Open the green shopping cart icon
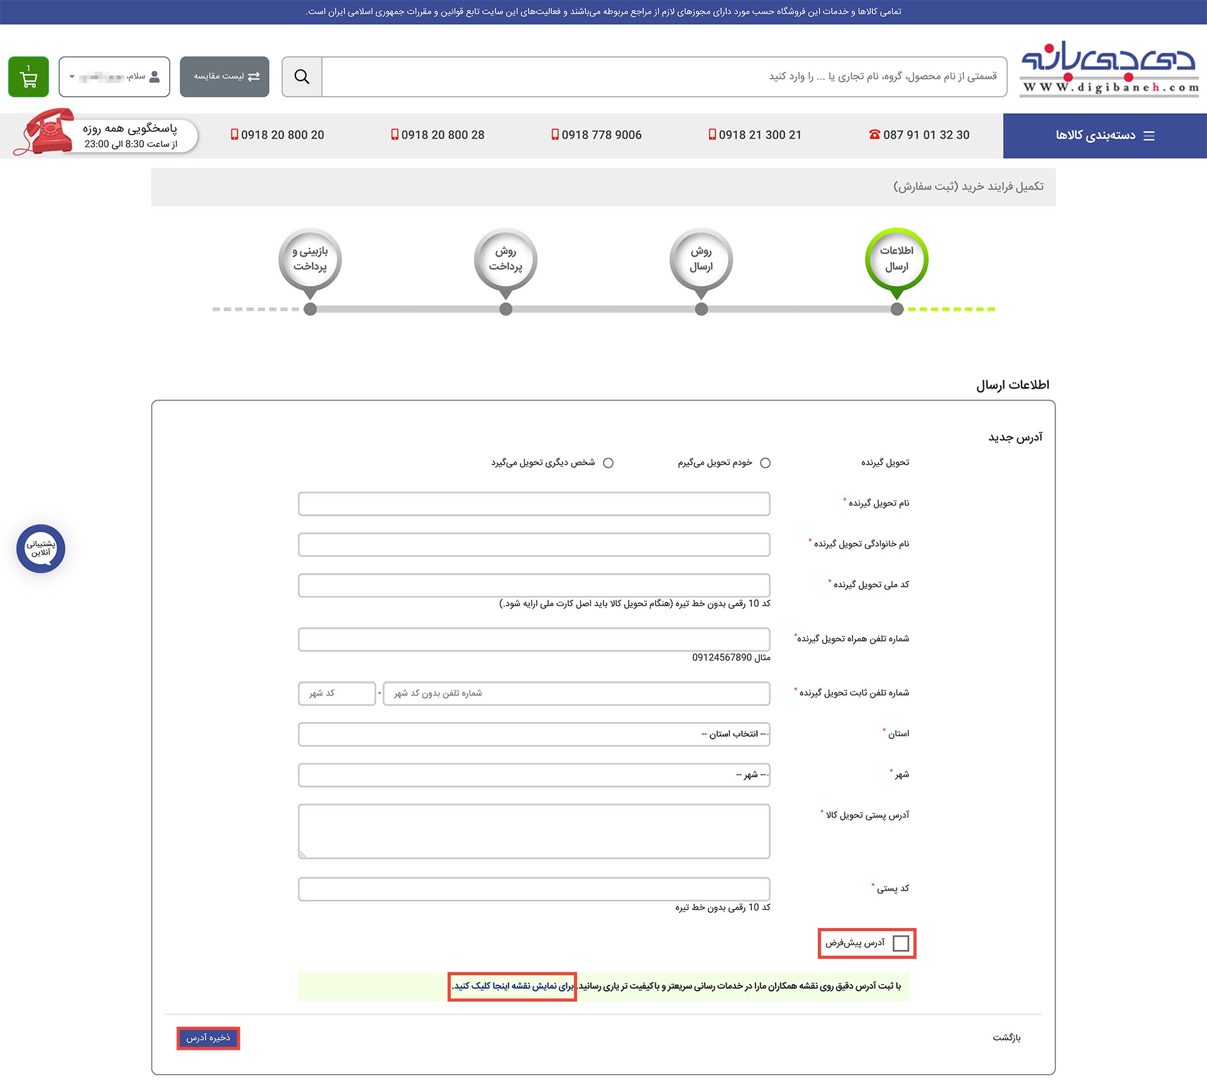Screen dimensions: 1207x1089 click(x=28, y=77)
